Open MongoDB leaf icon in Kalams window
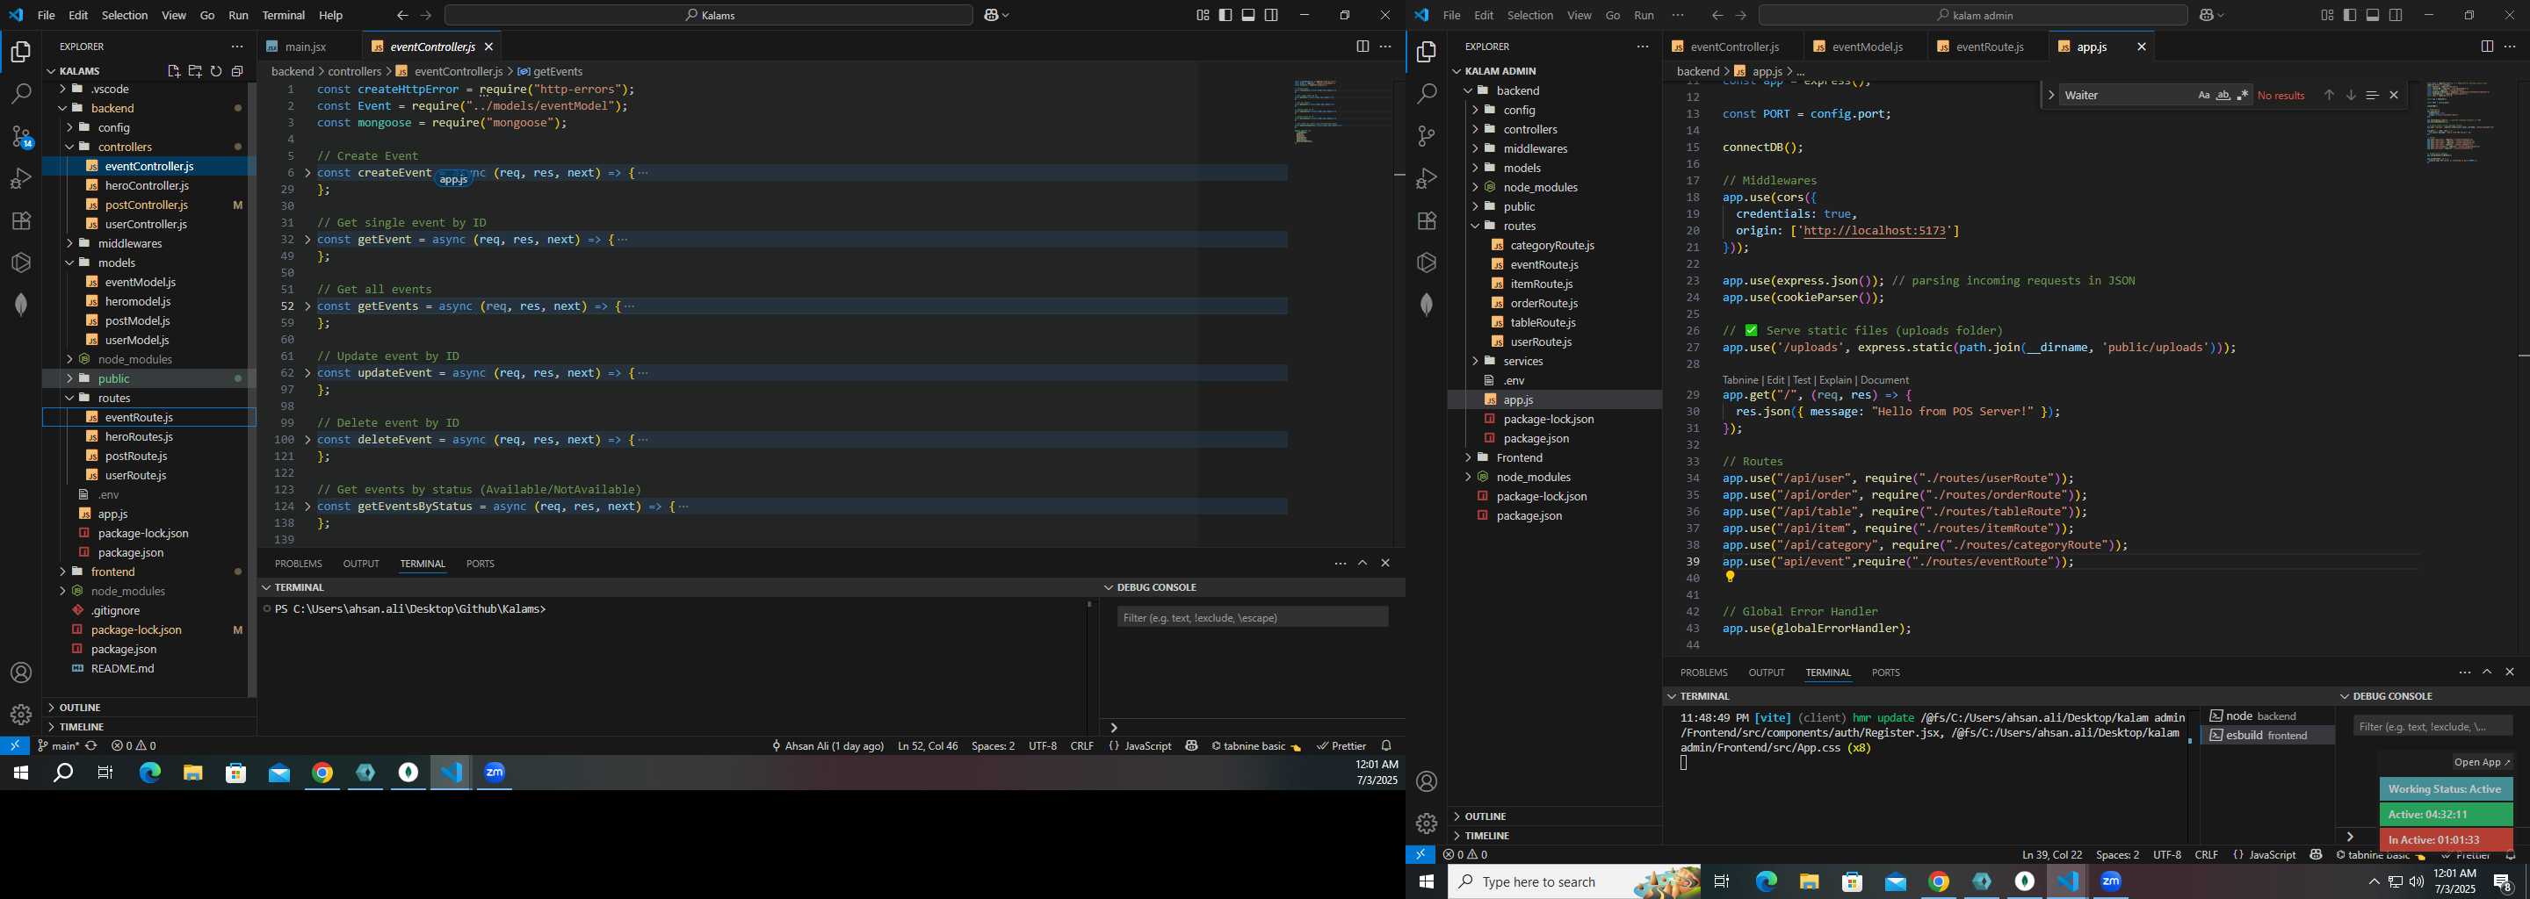Image resolution: width=2530 pixels, height=899 pixels. (20, 305)
